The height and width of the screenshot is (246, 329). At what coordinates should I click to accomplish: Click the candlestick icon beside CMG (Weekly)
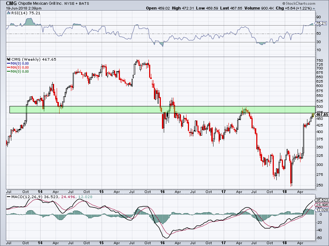(9, 59)
